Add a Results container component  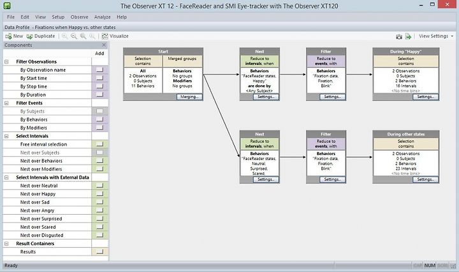point(100,252)
